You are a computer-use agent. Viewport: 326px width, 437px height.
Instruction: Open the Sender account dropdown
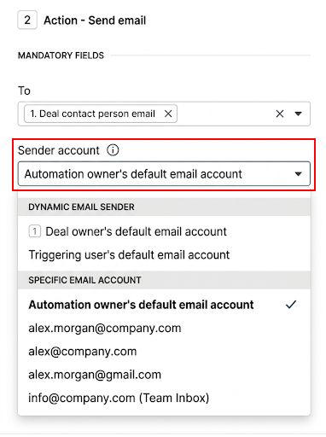(164, 174)
